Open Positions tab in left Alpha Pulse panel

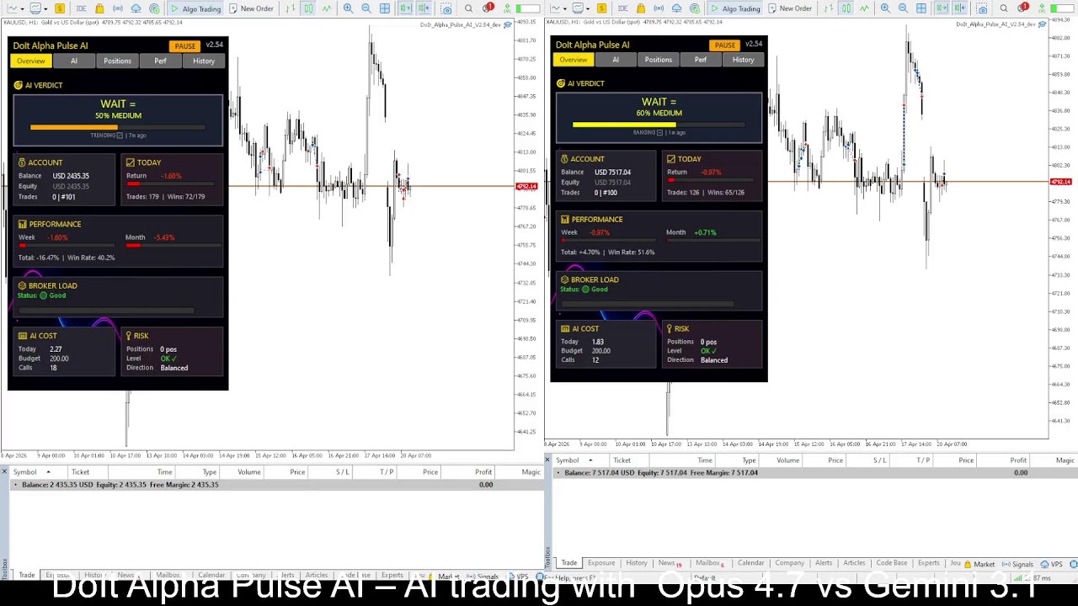click(x=117, y=61)
